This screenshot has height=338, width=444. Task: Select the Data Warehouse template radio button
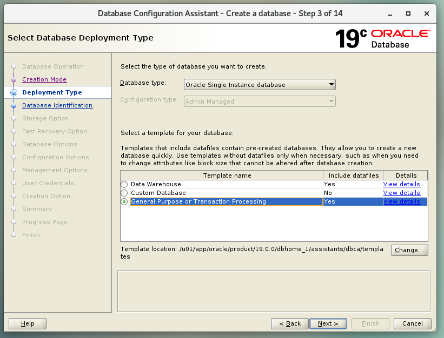coord(124,185)
